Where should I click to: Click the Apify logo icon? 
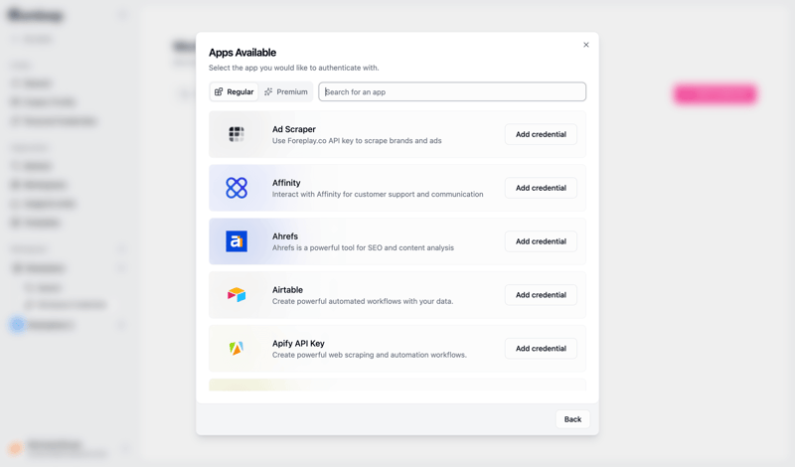[x=237, y=349]
